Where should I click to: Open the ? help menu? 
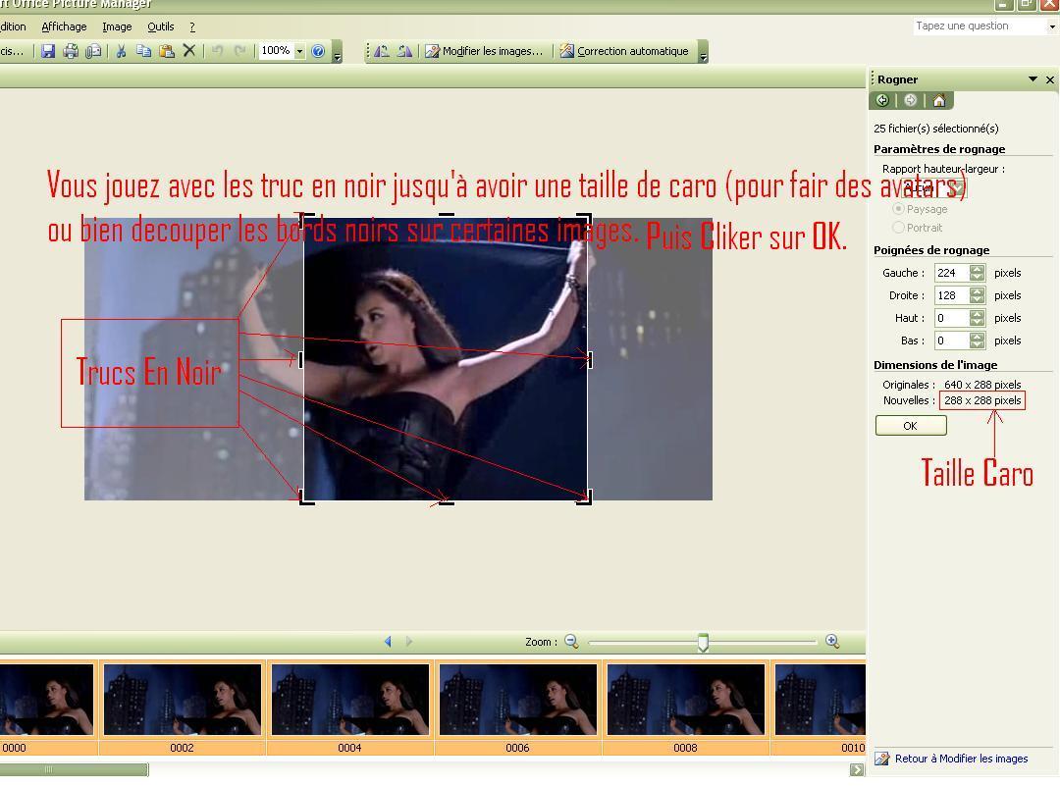click(x=192, y=26)
